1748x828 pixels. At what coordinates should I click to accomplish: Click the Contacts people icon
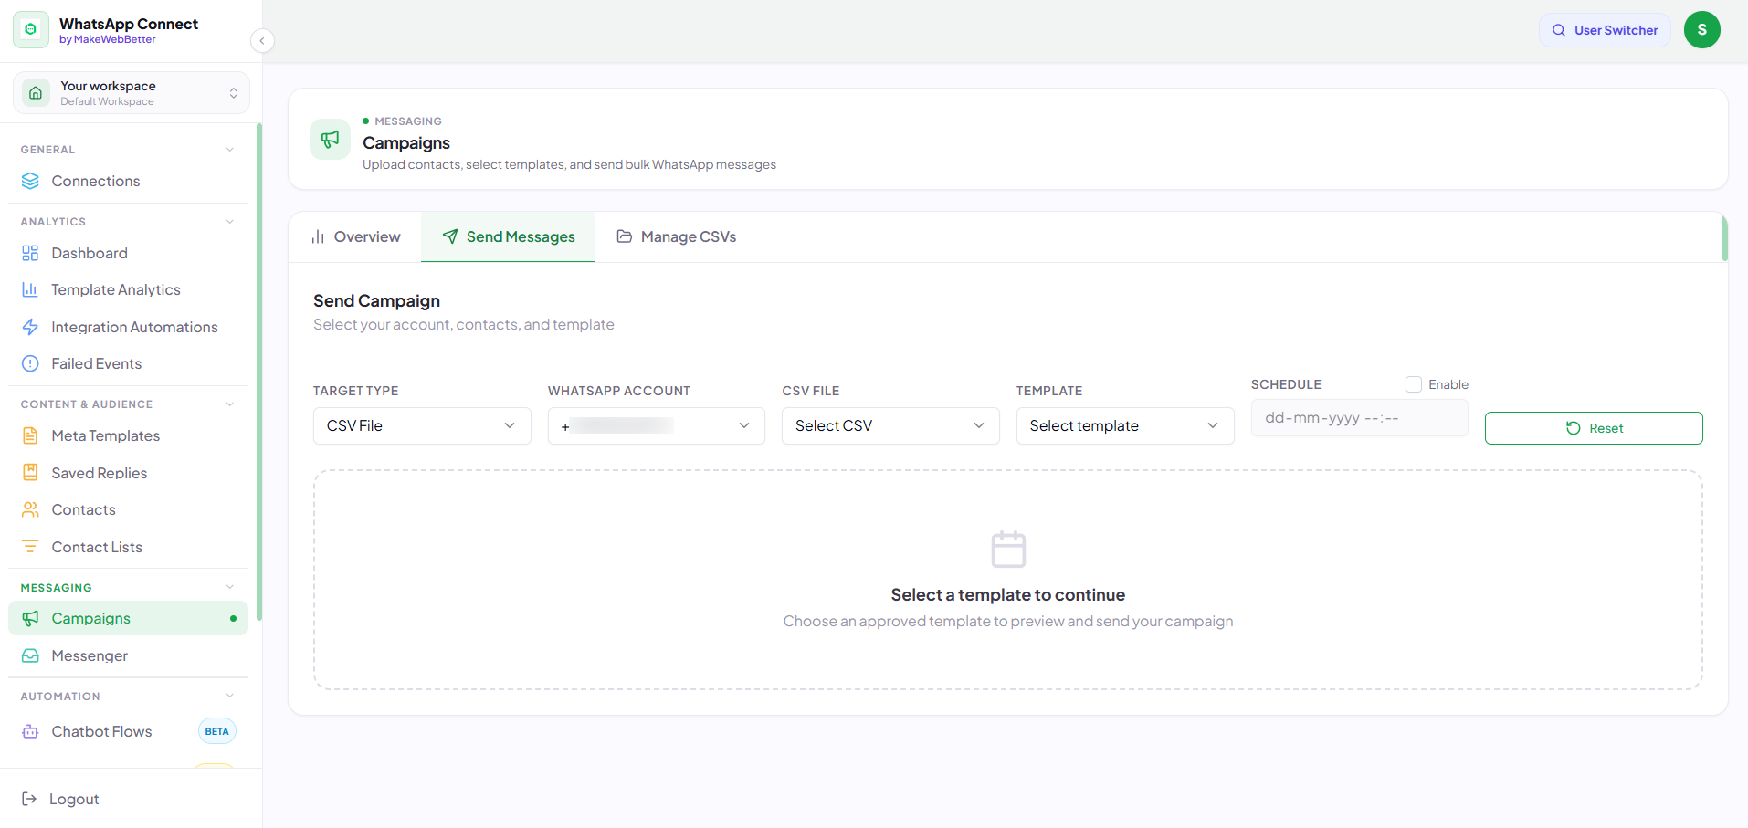pos(30,509)
